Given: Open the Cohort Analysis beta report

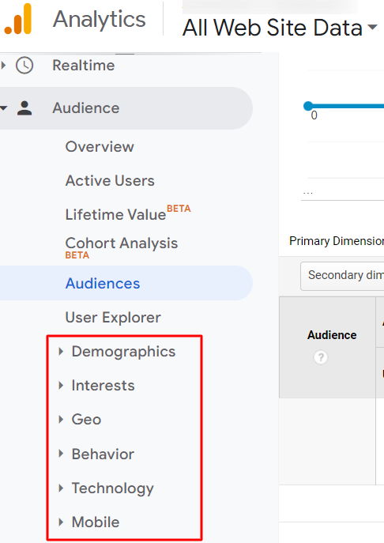Looking at the screenshot, I should click(122, 247).
